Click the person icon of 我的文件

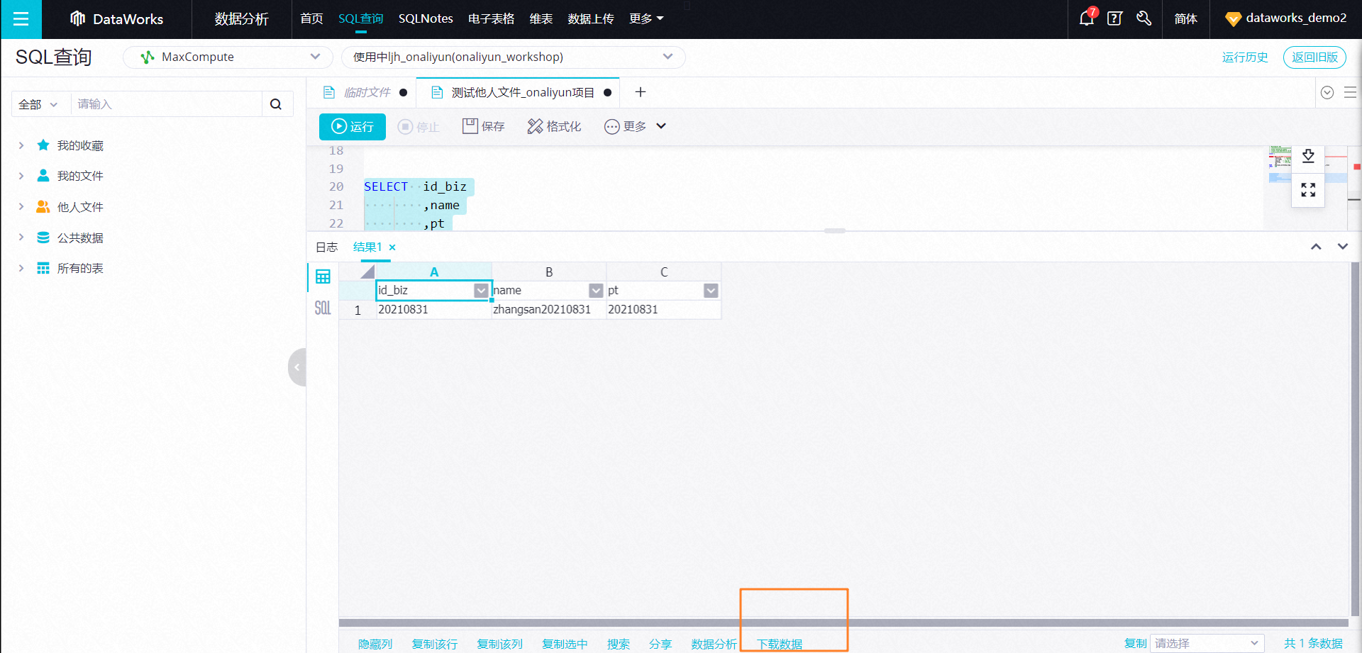click(43, 176)
